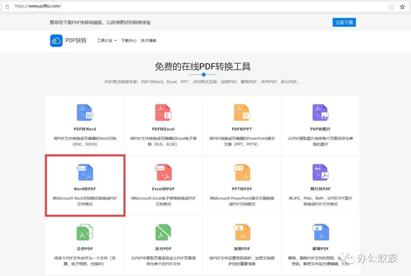Image resolution: width=411 pixels, height=276 pixels.
Task: Open the 拆分PDF split icon
Action: 163,232
